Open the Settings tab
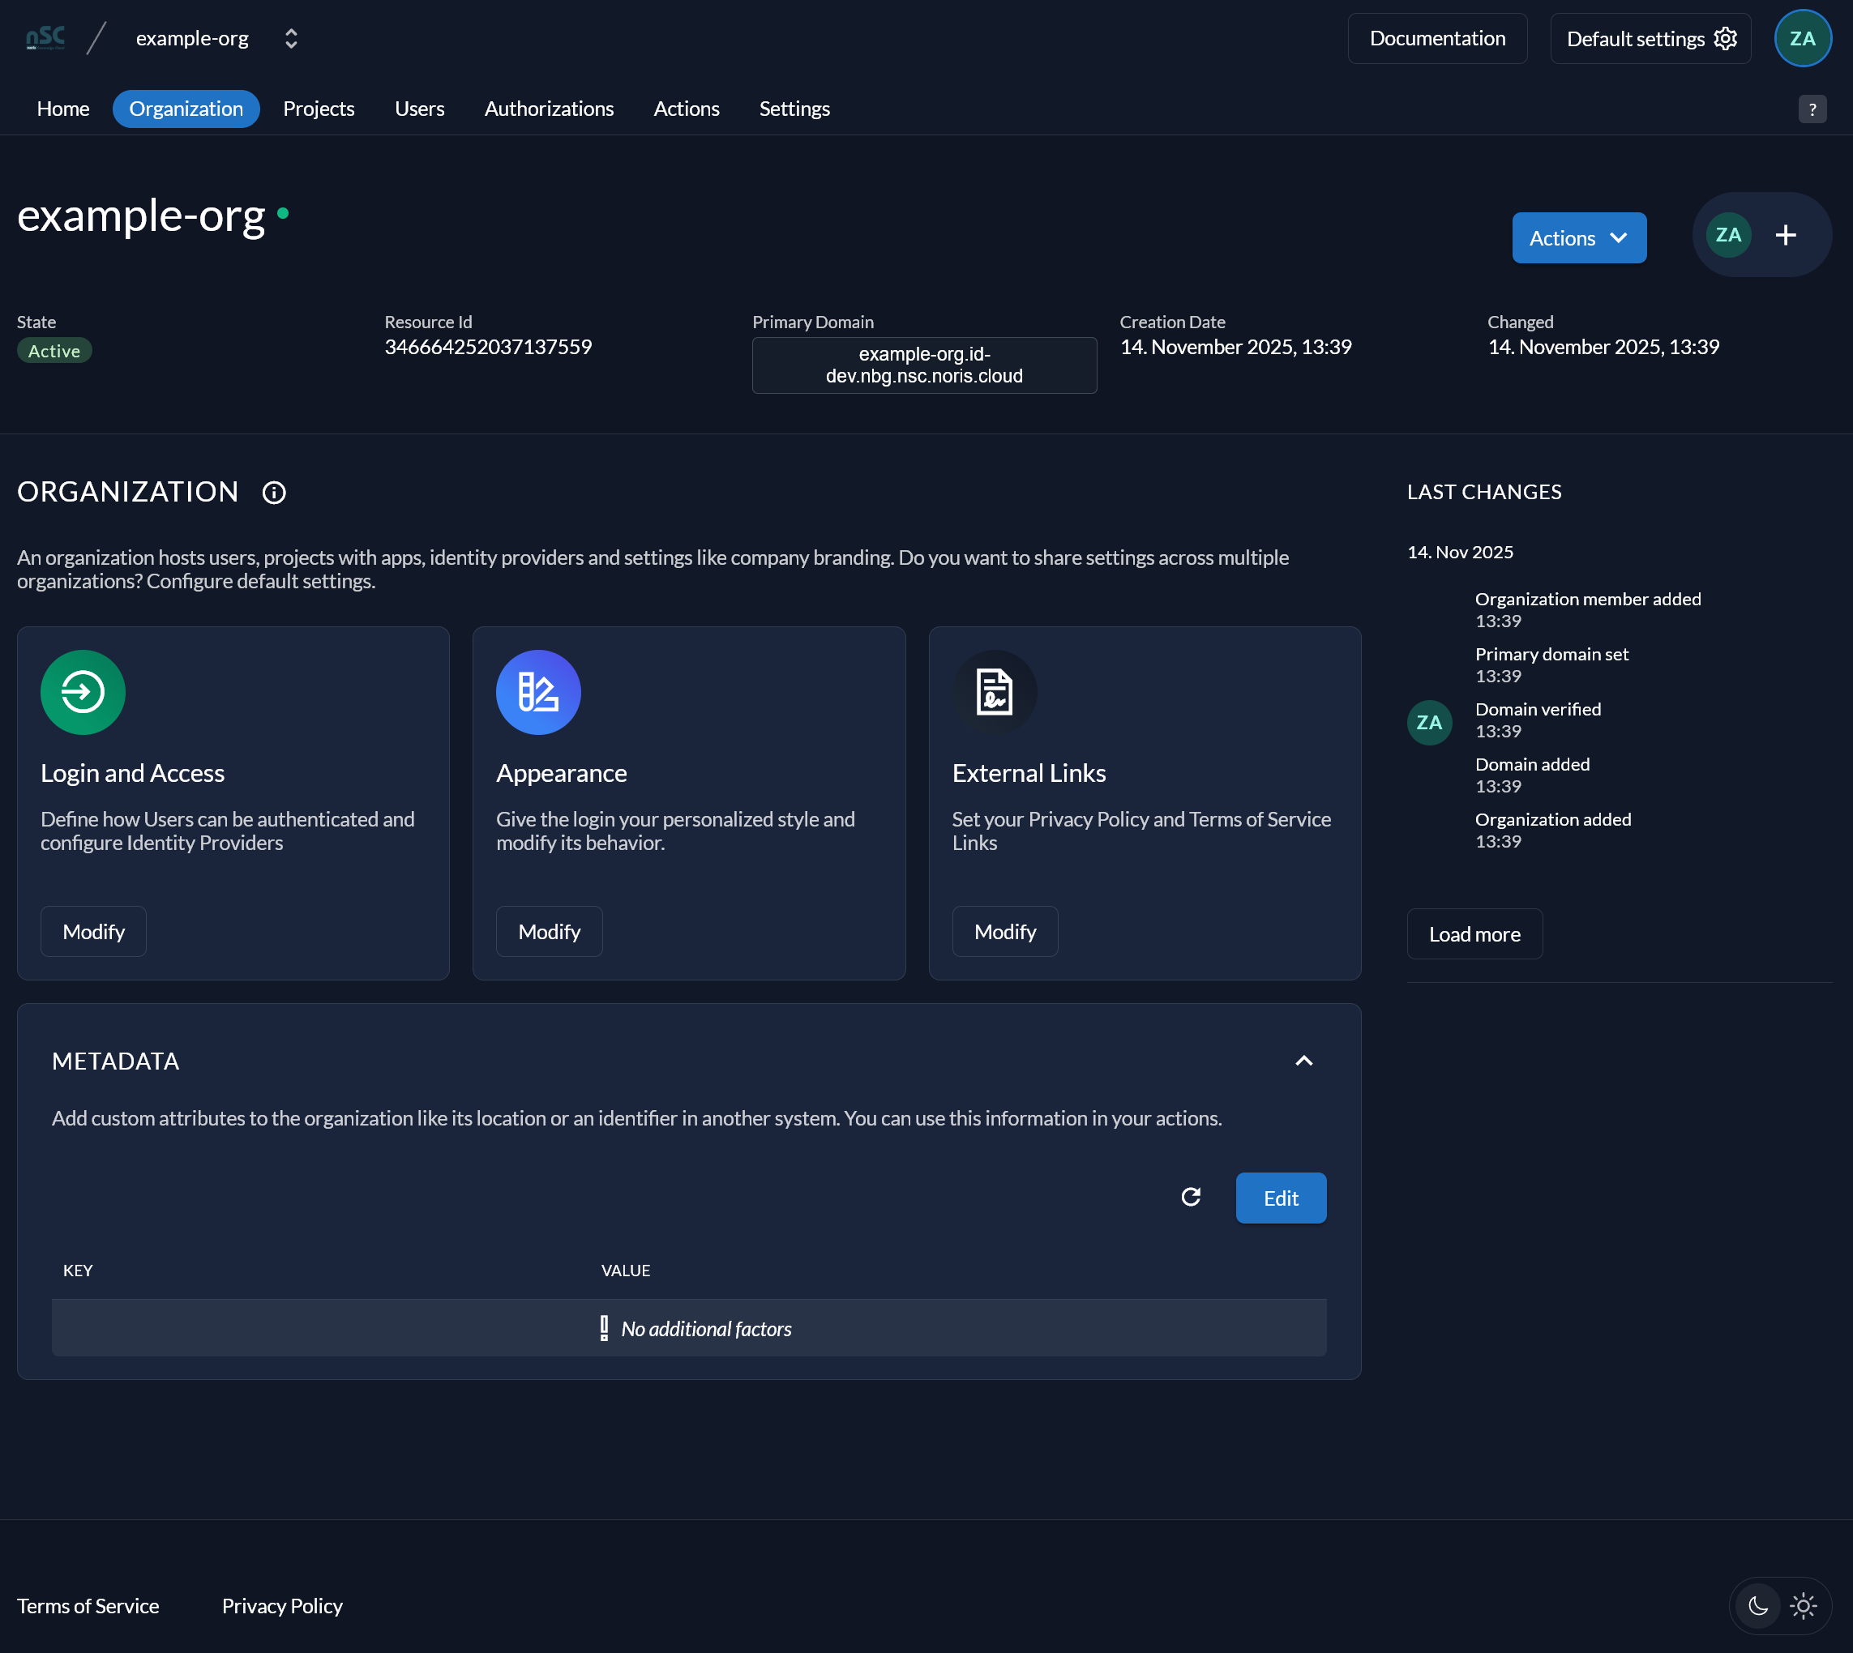Image resolution: width=1853 pixels, height=1653 pixels. [795, 109]
